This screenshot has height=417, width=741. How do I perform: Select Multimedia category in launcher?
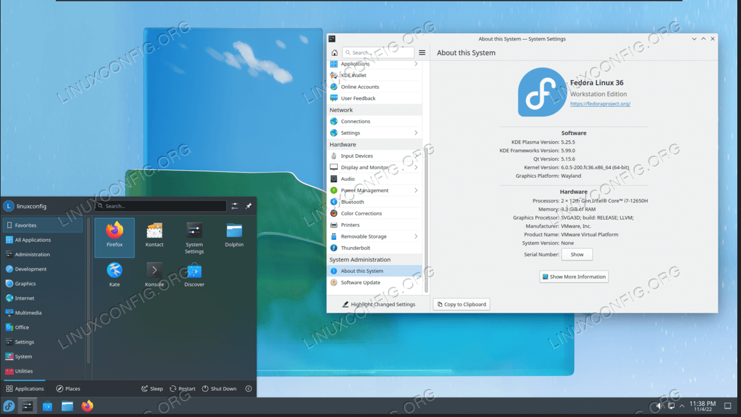tap(42, 313)
